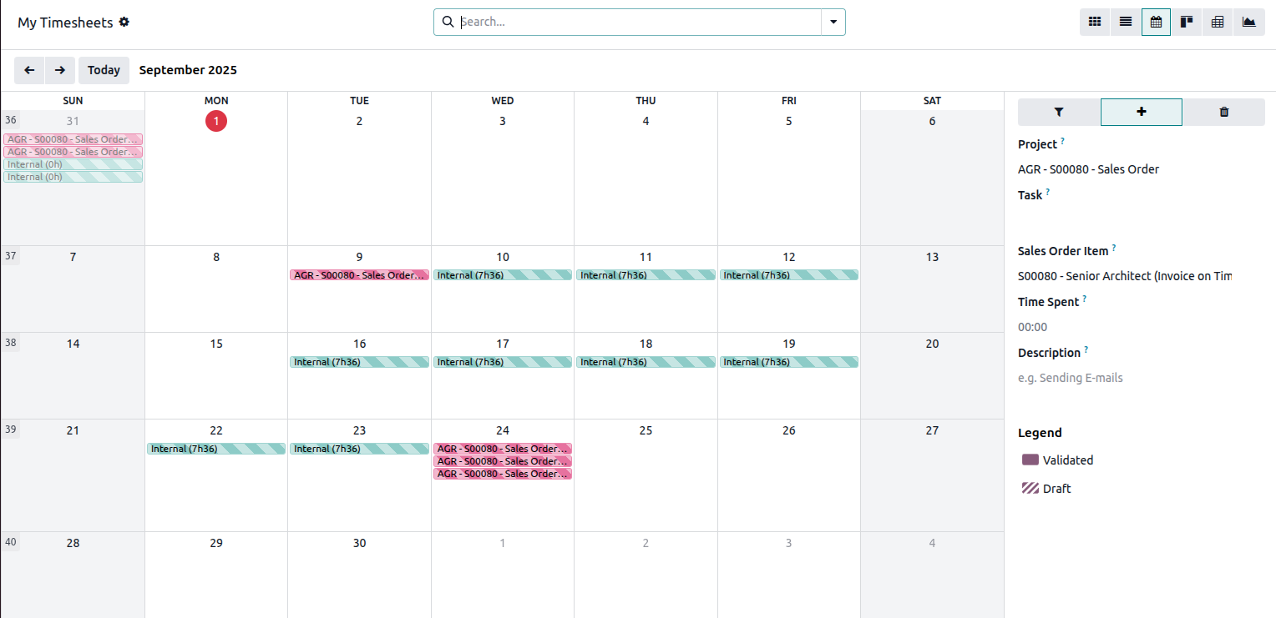The width and height of the screenshot is (1276, 618).
Task: Click the Validated legend color swatch
Action: point(1030,460)
